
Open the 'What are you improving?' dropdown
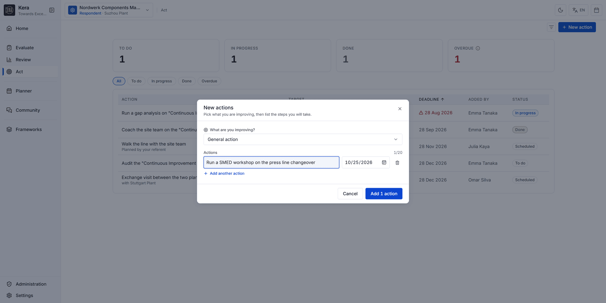click(303, 140)
